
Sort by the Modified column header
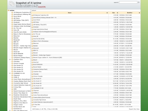130,13
